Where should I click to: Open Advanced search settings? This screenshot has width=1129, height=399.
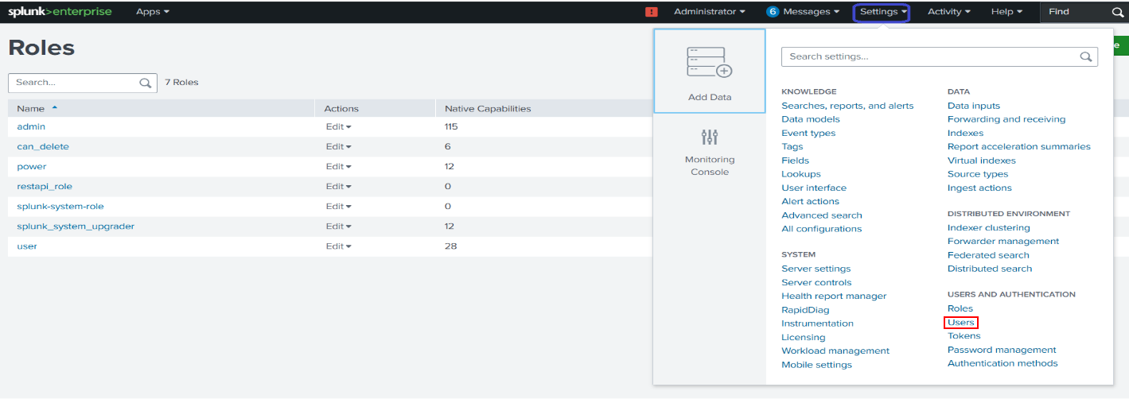click(822, 215)
